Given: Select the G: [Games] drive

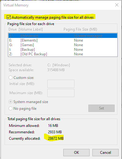Looking at the screenshot, I should click(63, 45).
